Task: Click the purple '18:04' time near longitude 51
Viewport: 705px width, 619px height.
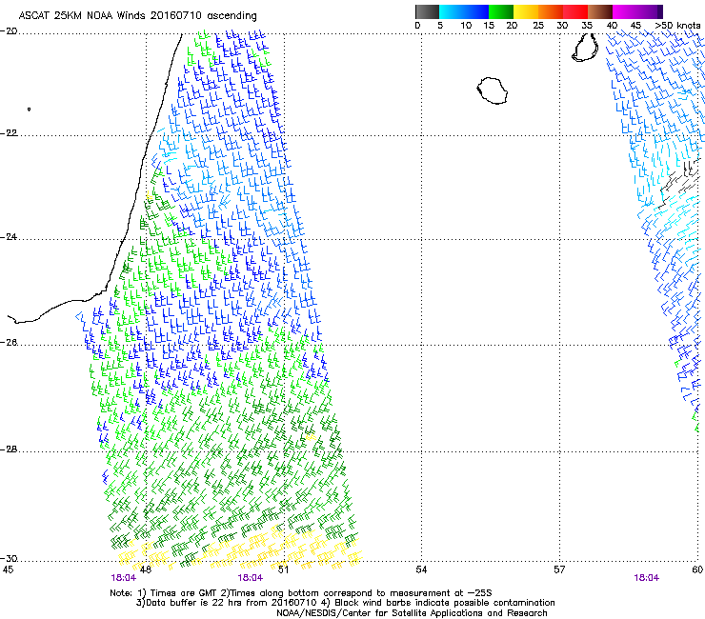Action: pos(251,578)
